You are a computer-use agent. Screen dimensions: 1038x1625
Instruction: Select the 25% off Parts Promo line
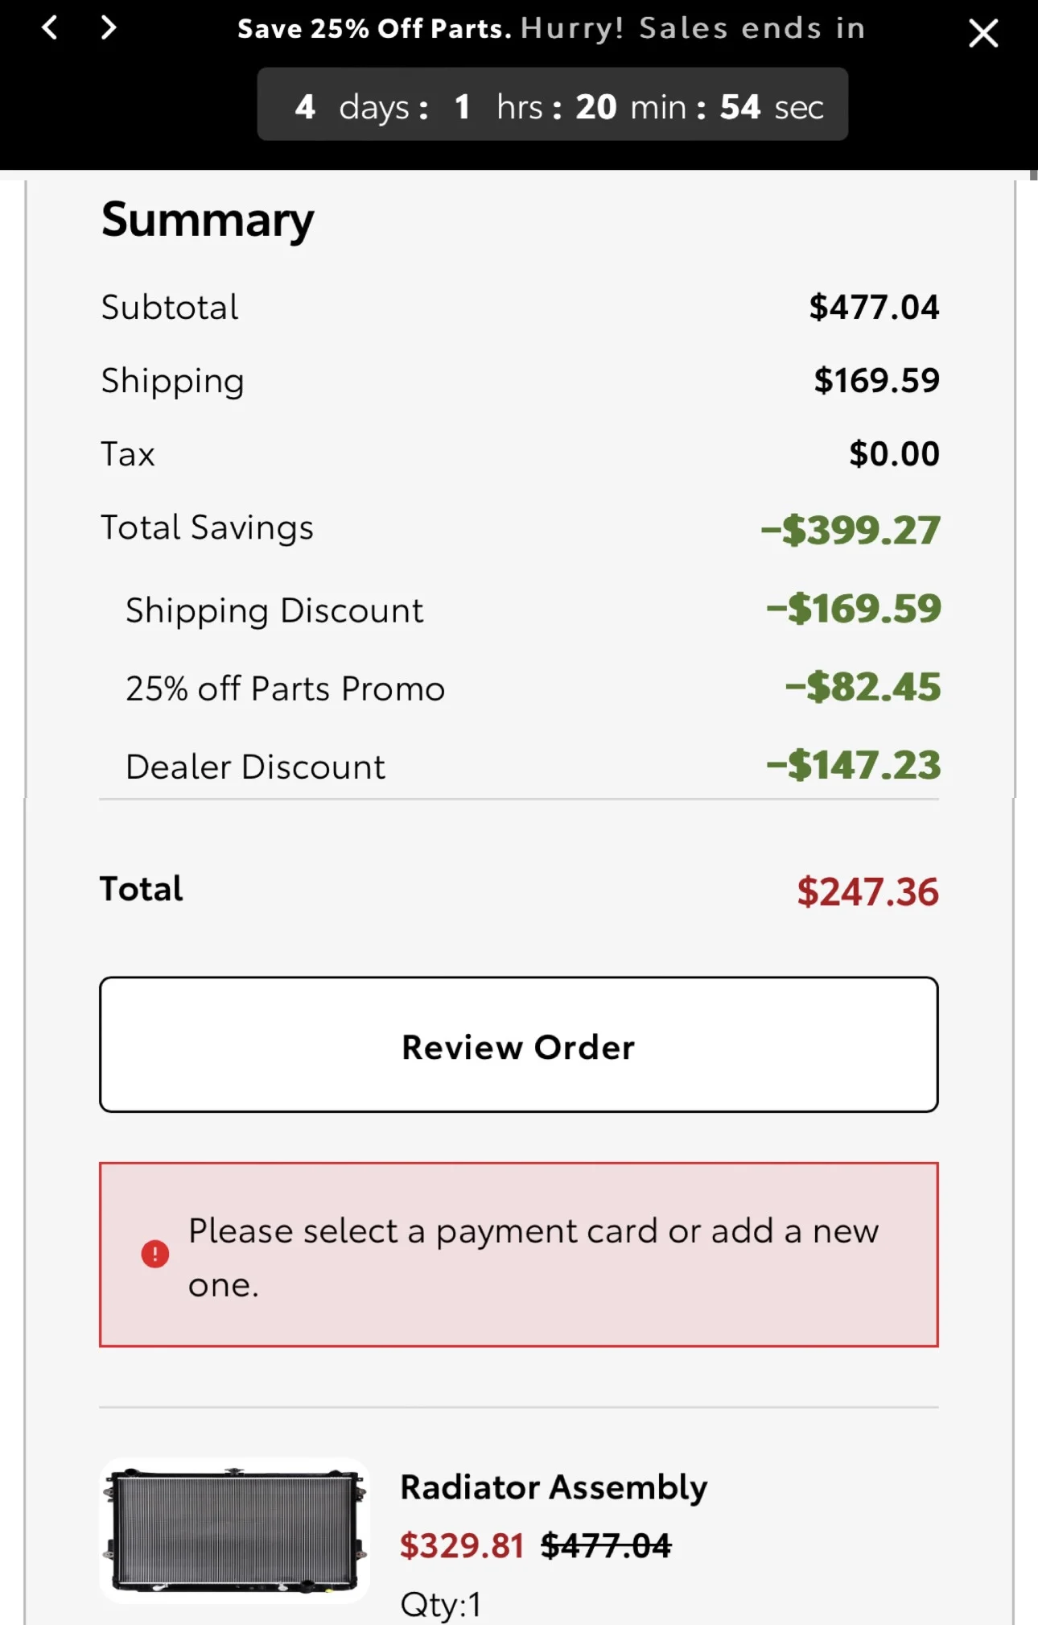pos(285,688)
